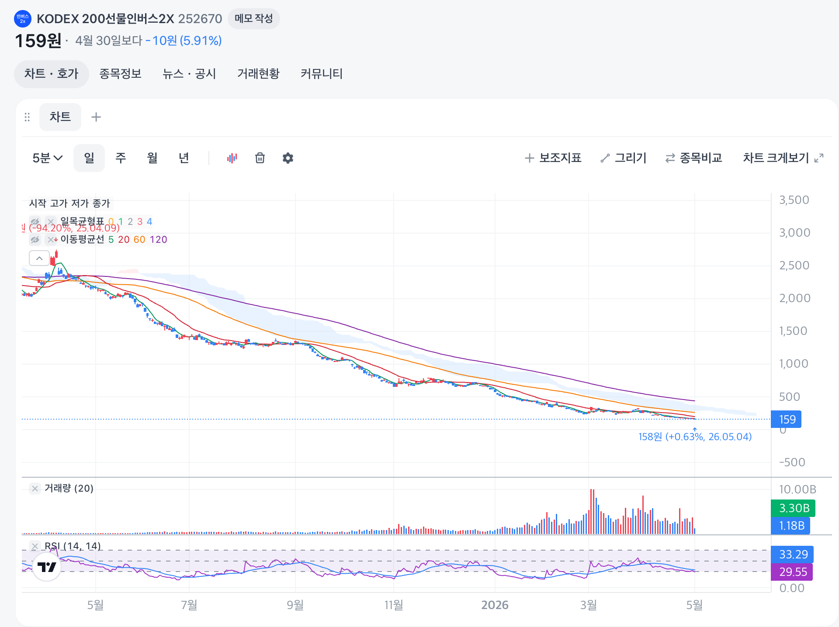This screenshot has height=627, width=839.
Task: Click the volume value tag 3.30B
Action: pos(793,508)
